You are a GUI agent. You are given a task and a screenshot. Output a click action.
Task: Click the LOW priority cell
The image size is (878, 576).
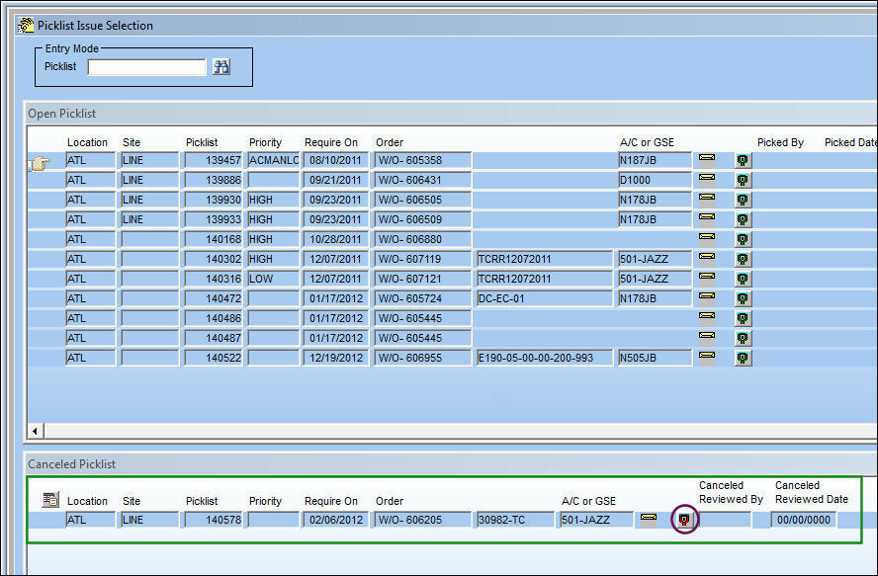point(274,279)
